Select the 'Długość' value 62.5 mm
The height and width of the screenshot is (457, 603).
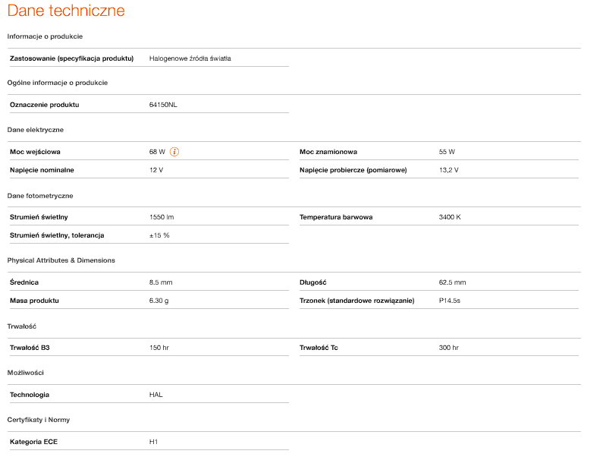[x=452, y=282]
